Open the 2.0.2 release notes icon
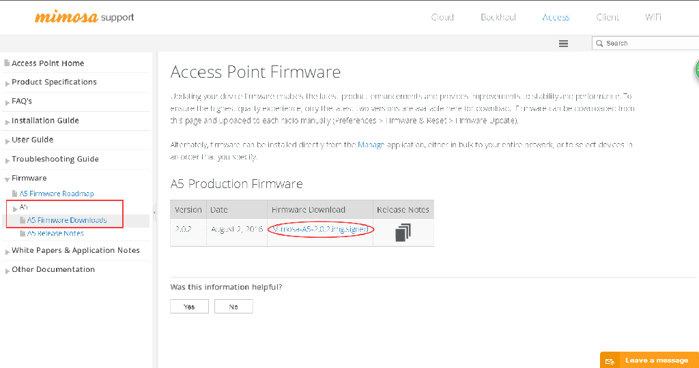Screen dimensions: 699x368 [403, 232]
